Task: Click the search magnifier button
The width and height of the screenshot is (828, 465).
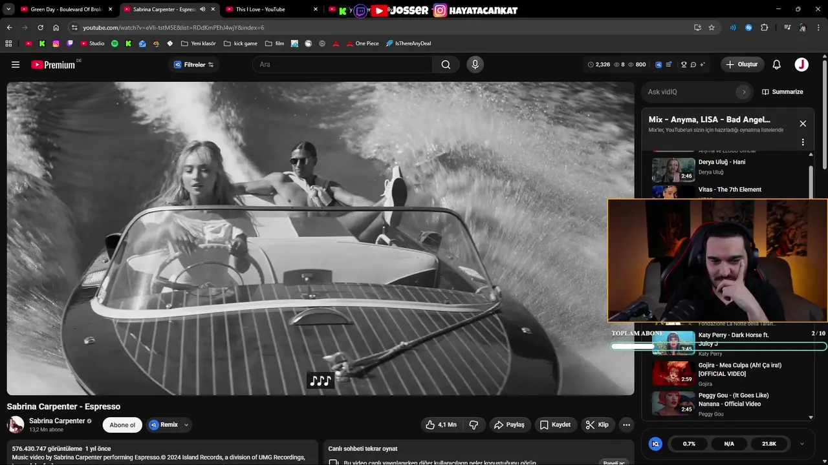Action: tap(446, 65)
